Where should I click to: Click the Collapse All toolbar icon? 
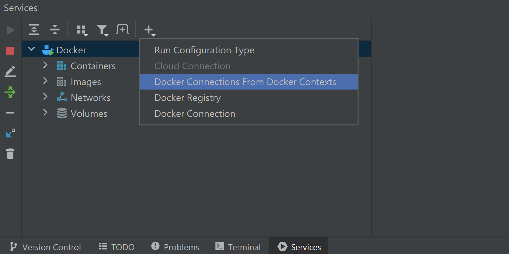[x=55, y=30]
